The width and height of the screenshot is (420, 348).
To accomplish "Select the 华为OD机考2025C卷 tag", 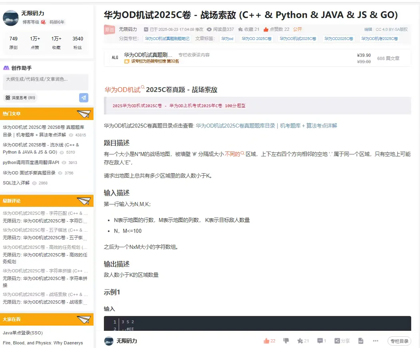I will point(380,39).
